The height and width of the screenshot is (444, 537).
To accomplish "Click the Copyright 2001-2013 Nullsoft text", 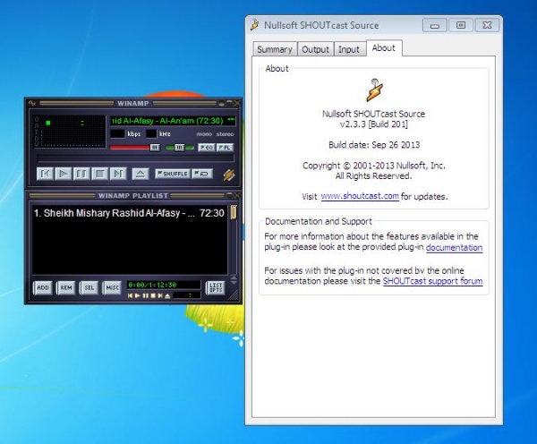I will [x=373, y=166].
